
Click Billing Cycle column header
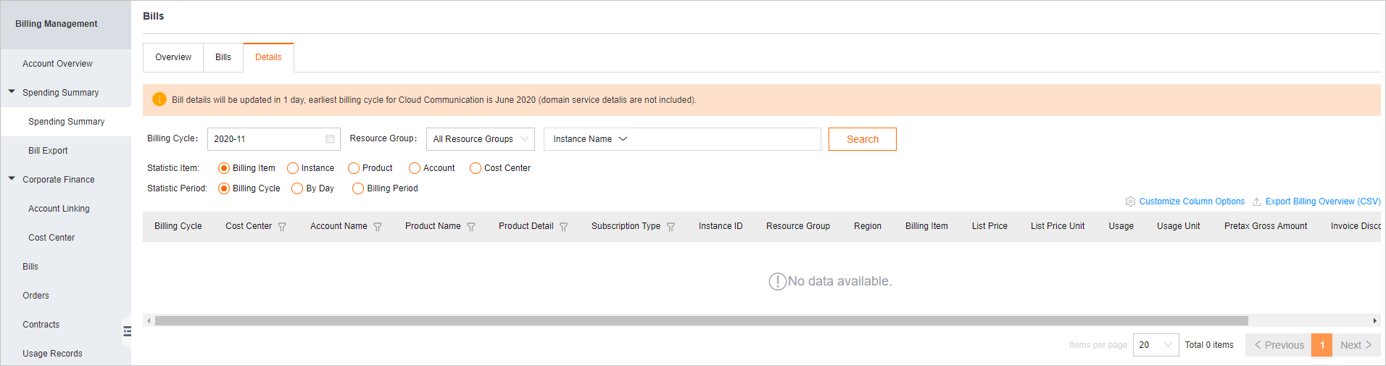coord(178,226)
